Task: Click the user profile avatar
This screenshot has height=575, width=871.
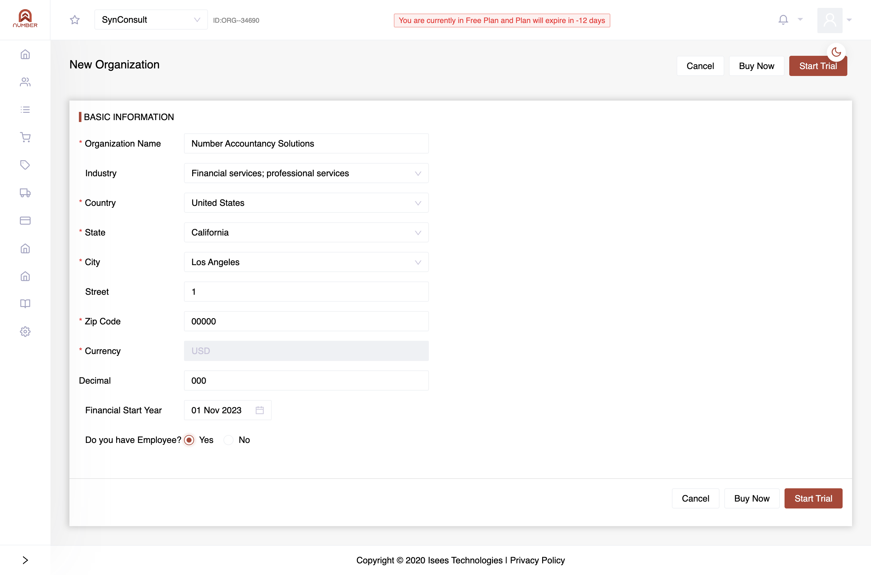Action: [x=830, y=20]
